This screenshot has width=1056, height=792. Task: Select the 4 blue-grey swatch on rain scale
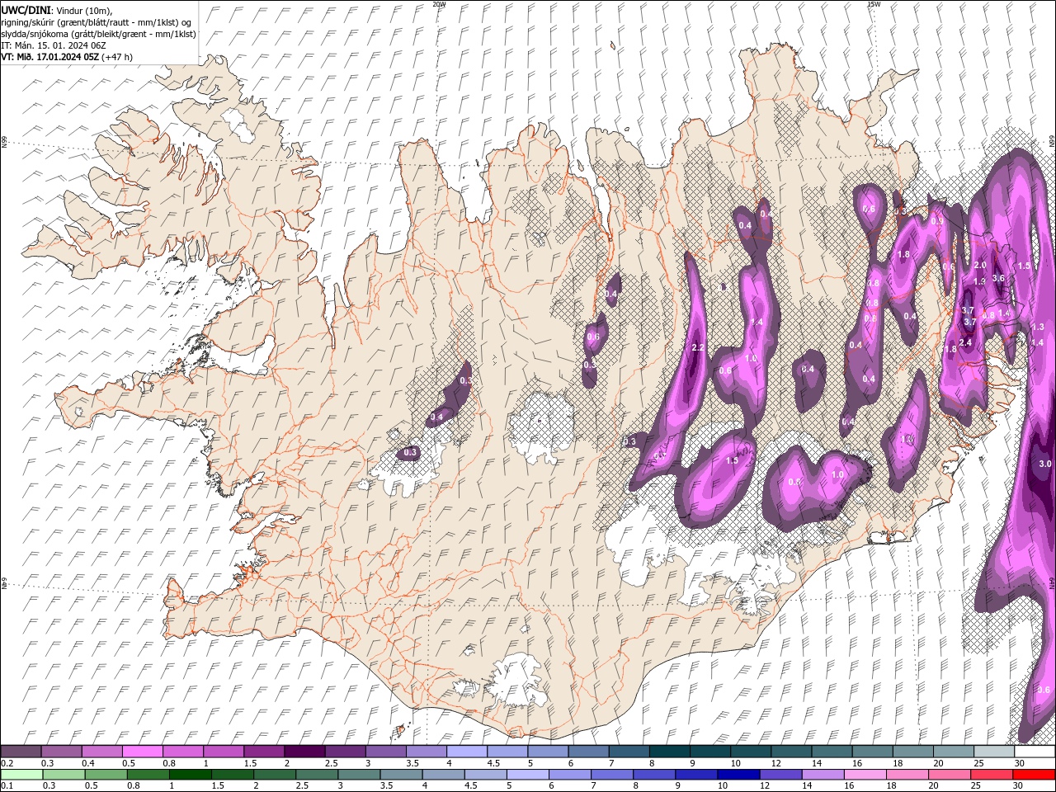(444, 775)
